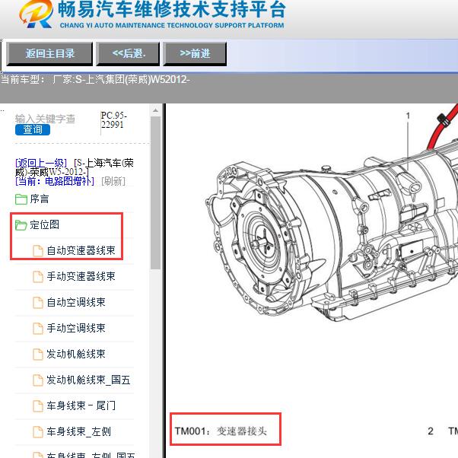The width and height of the screenshot is (458, 458).
Task: Click file icon beside 发动机舱线束
Action: point(38,355)
